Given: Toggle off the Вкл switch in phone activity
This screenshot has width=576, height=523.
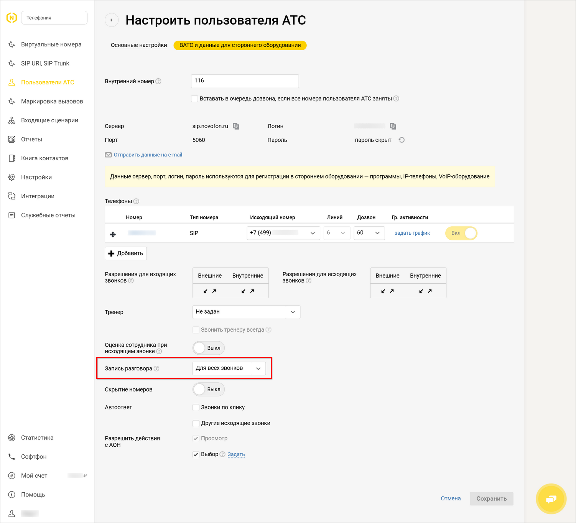Looking at the screenshot, I should pos(461,233).
